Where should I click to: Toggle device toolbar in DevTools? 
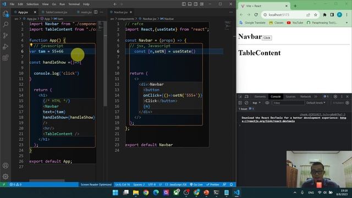point(246,97)
